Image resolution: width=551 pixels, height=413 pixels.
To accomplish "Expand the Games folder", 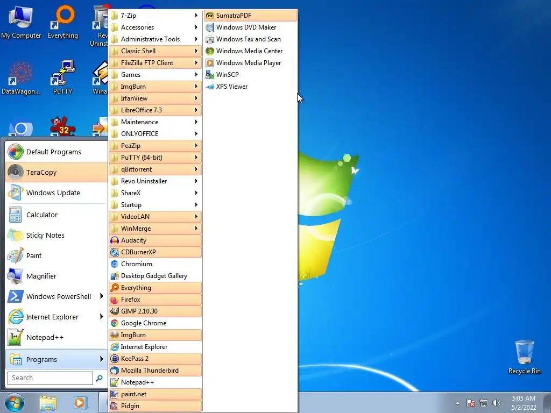I will tap(156, 74).
